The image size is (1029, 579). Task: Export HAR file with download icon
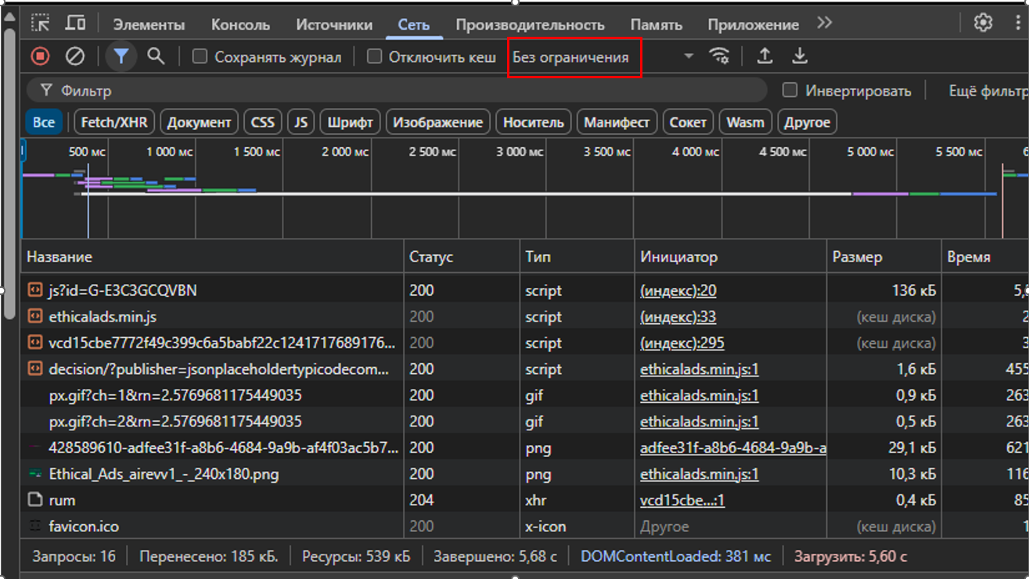click(x=799, y=56)
